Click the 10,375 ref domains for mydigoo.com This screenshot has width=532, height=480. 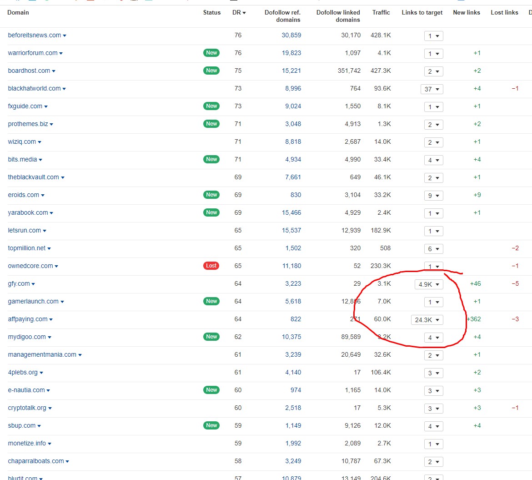[x=291, y=337]
